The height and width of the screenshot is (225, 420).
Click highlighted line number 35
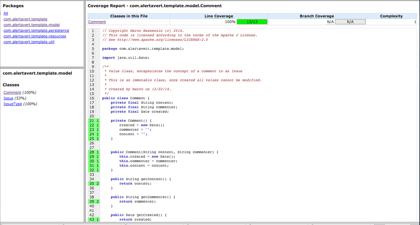click(91, 184)
